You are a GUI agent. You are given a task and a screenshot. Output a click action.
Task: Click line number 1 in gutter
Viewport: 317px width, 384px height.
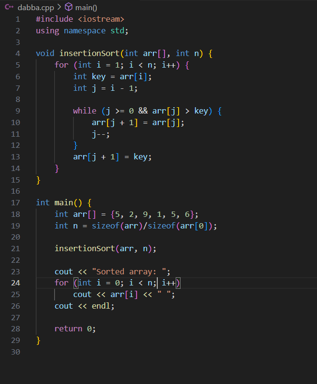click(18, 19)
